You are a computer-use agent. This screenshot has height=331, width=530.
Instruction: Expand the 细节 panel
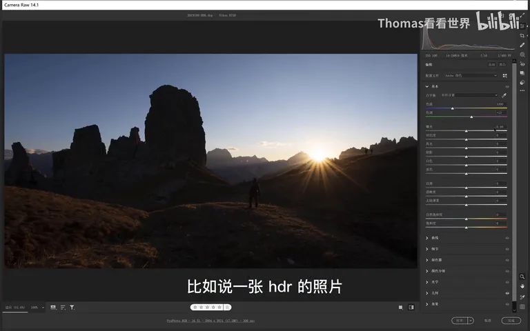427,249
